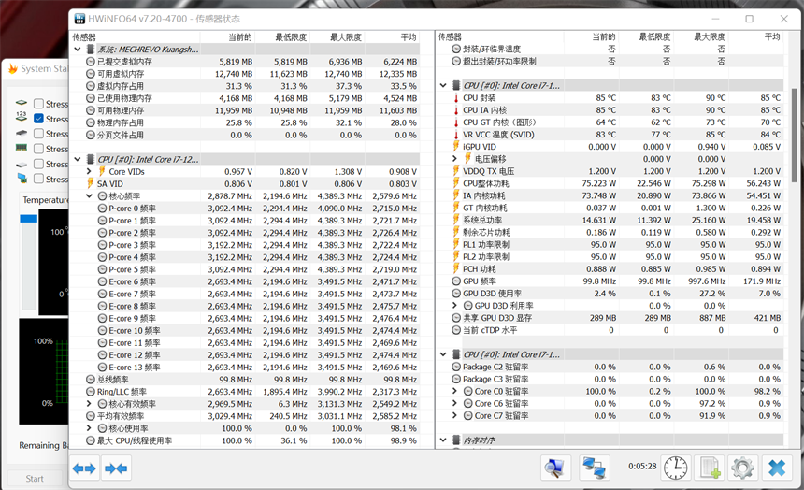
Task: Expand the 核心有效频率 row
Action: 89,404
